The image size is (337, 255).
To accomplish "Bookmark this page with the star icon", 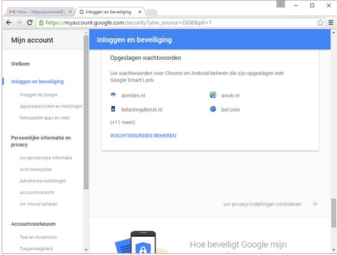I will tap(320, 23).
